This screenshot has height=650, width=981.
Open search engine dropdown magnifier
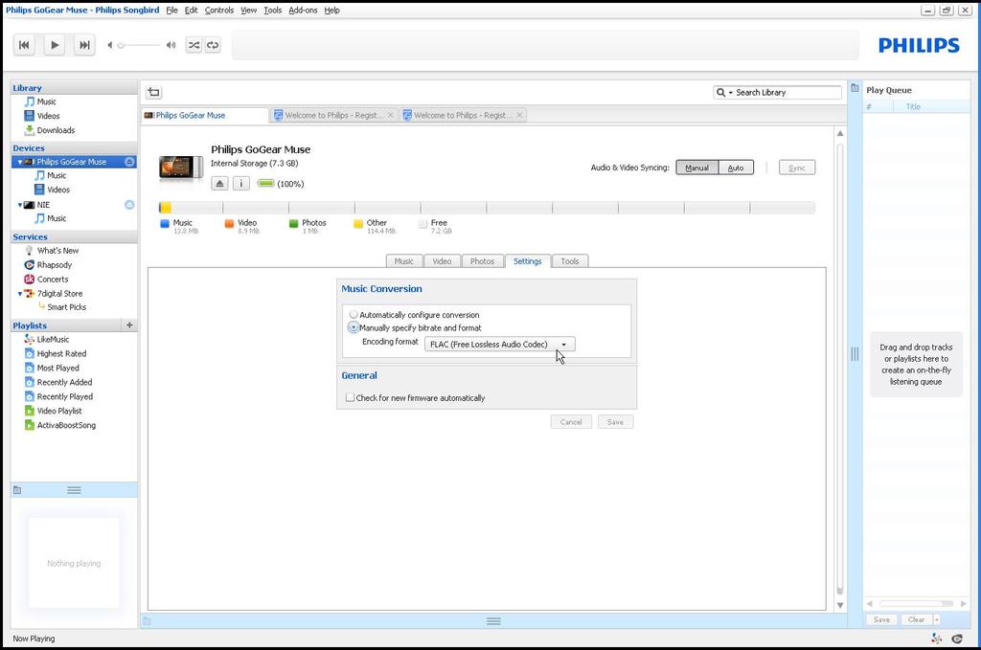723,93
